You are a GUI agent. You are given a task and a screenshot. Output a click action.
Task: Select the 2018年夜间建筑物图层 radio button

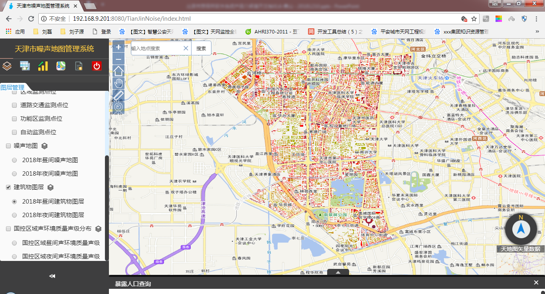tap(15, 215)
